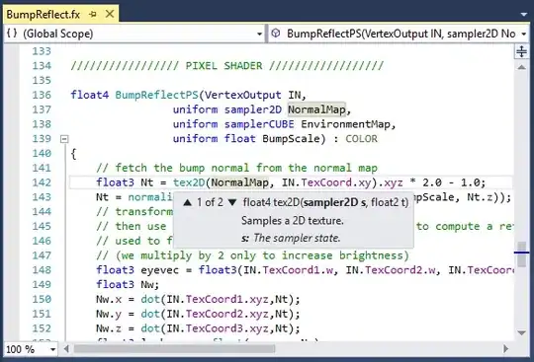Click the horizontal scrollbar left arrow

[x=67, y=349]
